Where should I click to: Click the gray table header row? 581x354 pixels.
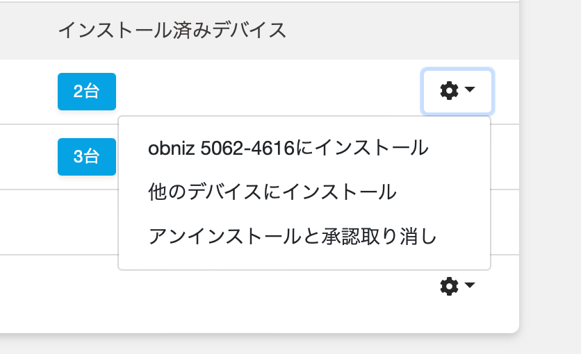[x=347, y=30]
